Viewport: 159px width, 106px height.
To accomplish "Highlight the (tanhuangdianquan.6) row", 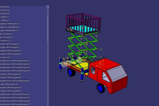I will point(15,94).
